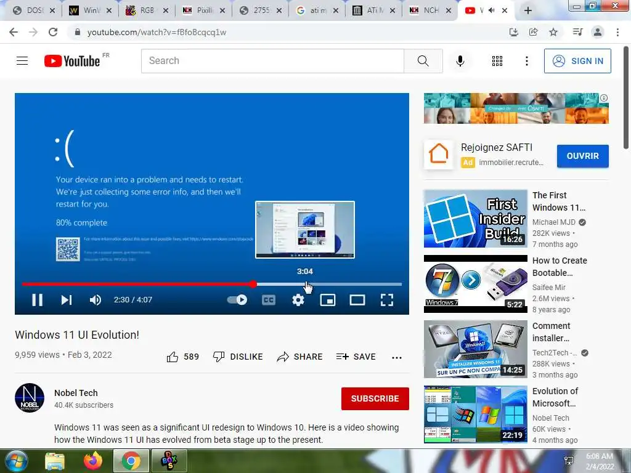
Task: Open the Chrome profile avatar
Action: pos(598,32)
